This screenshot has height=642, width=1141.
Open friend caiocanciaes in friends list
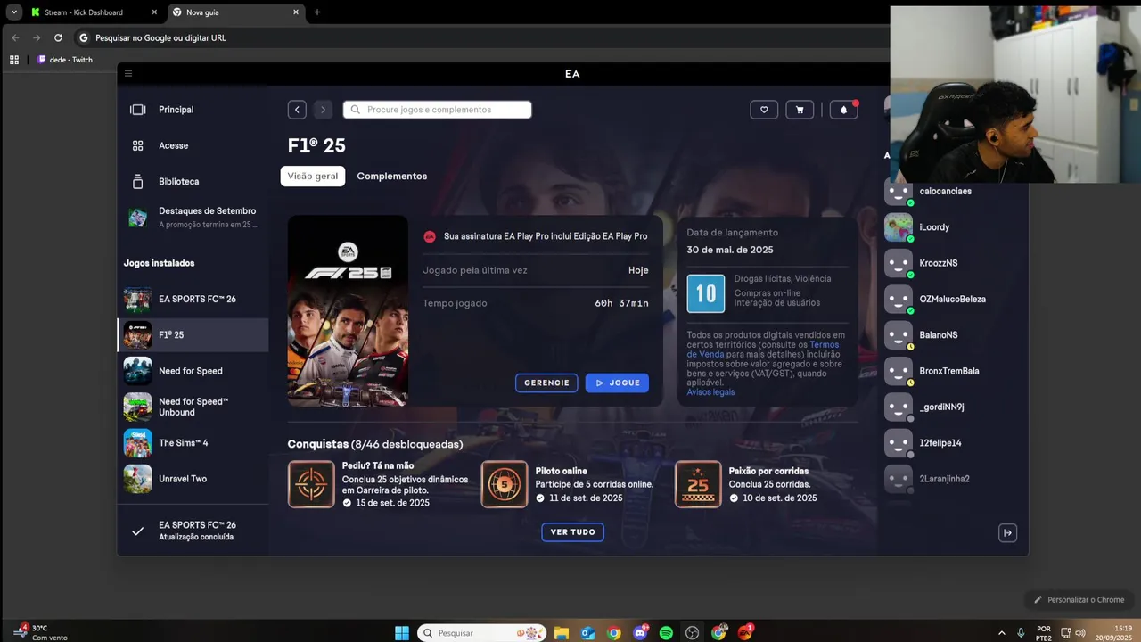(x=945, y=192)
